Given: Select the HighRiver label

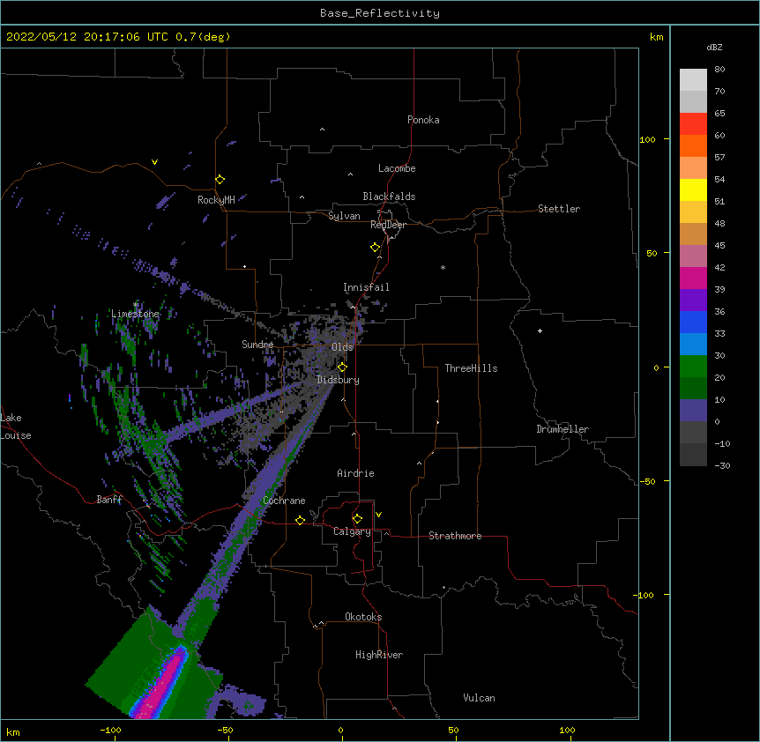Looking at the screenshot, I should (x=379, y=655).
